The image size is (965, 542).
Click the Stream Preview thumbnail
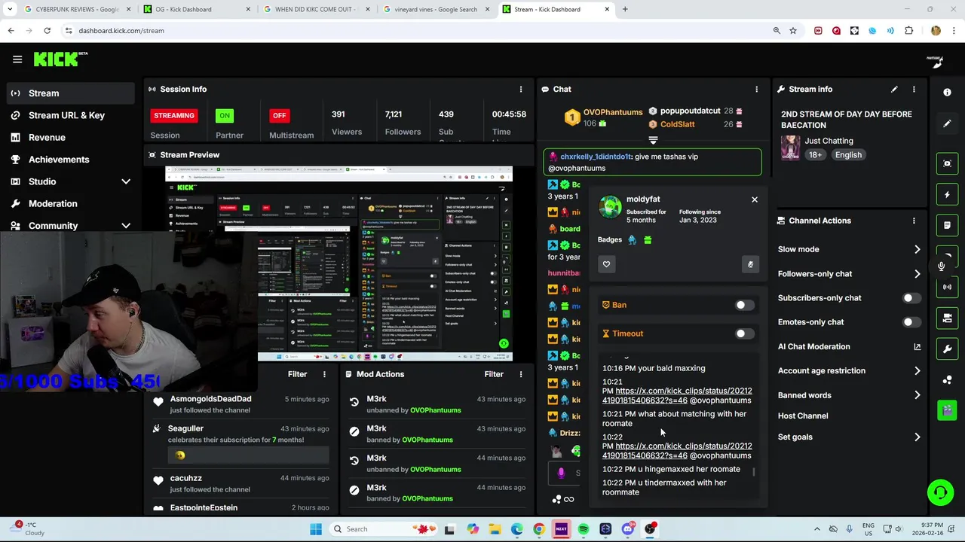click(339, 264)
